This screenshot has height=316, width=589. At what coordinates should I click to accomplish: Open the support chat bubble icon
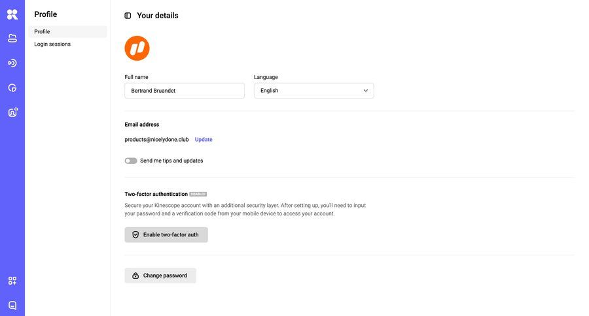point(12,305)
